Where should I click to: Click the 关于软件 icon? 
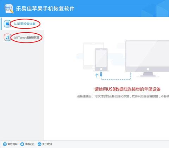pos(39,144)
